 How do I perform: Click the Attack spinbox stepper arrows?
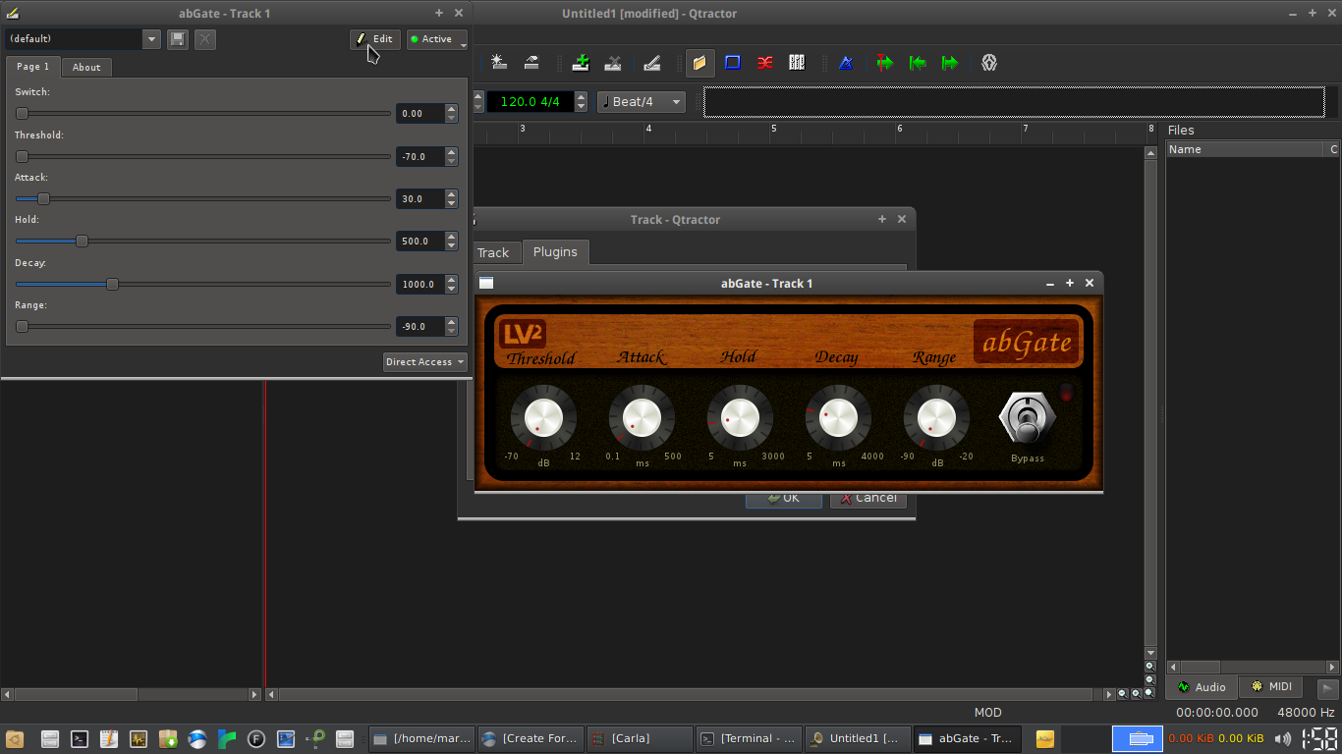(452, 198)
